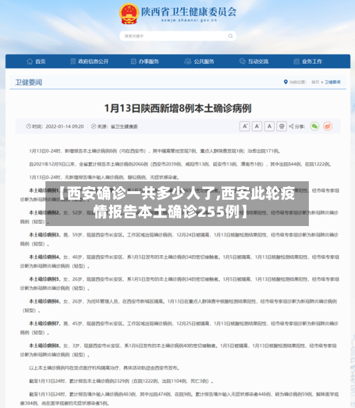Click the icon beside 办事服务
The height and width of the screenshot is (408, 355).
tap(133, 61)
